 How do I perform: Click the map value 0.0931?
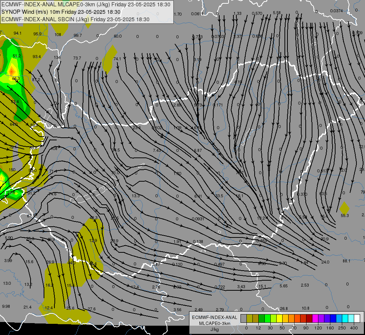click(198, 219)
